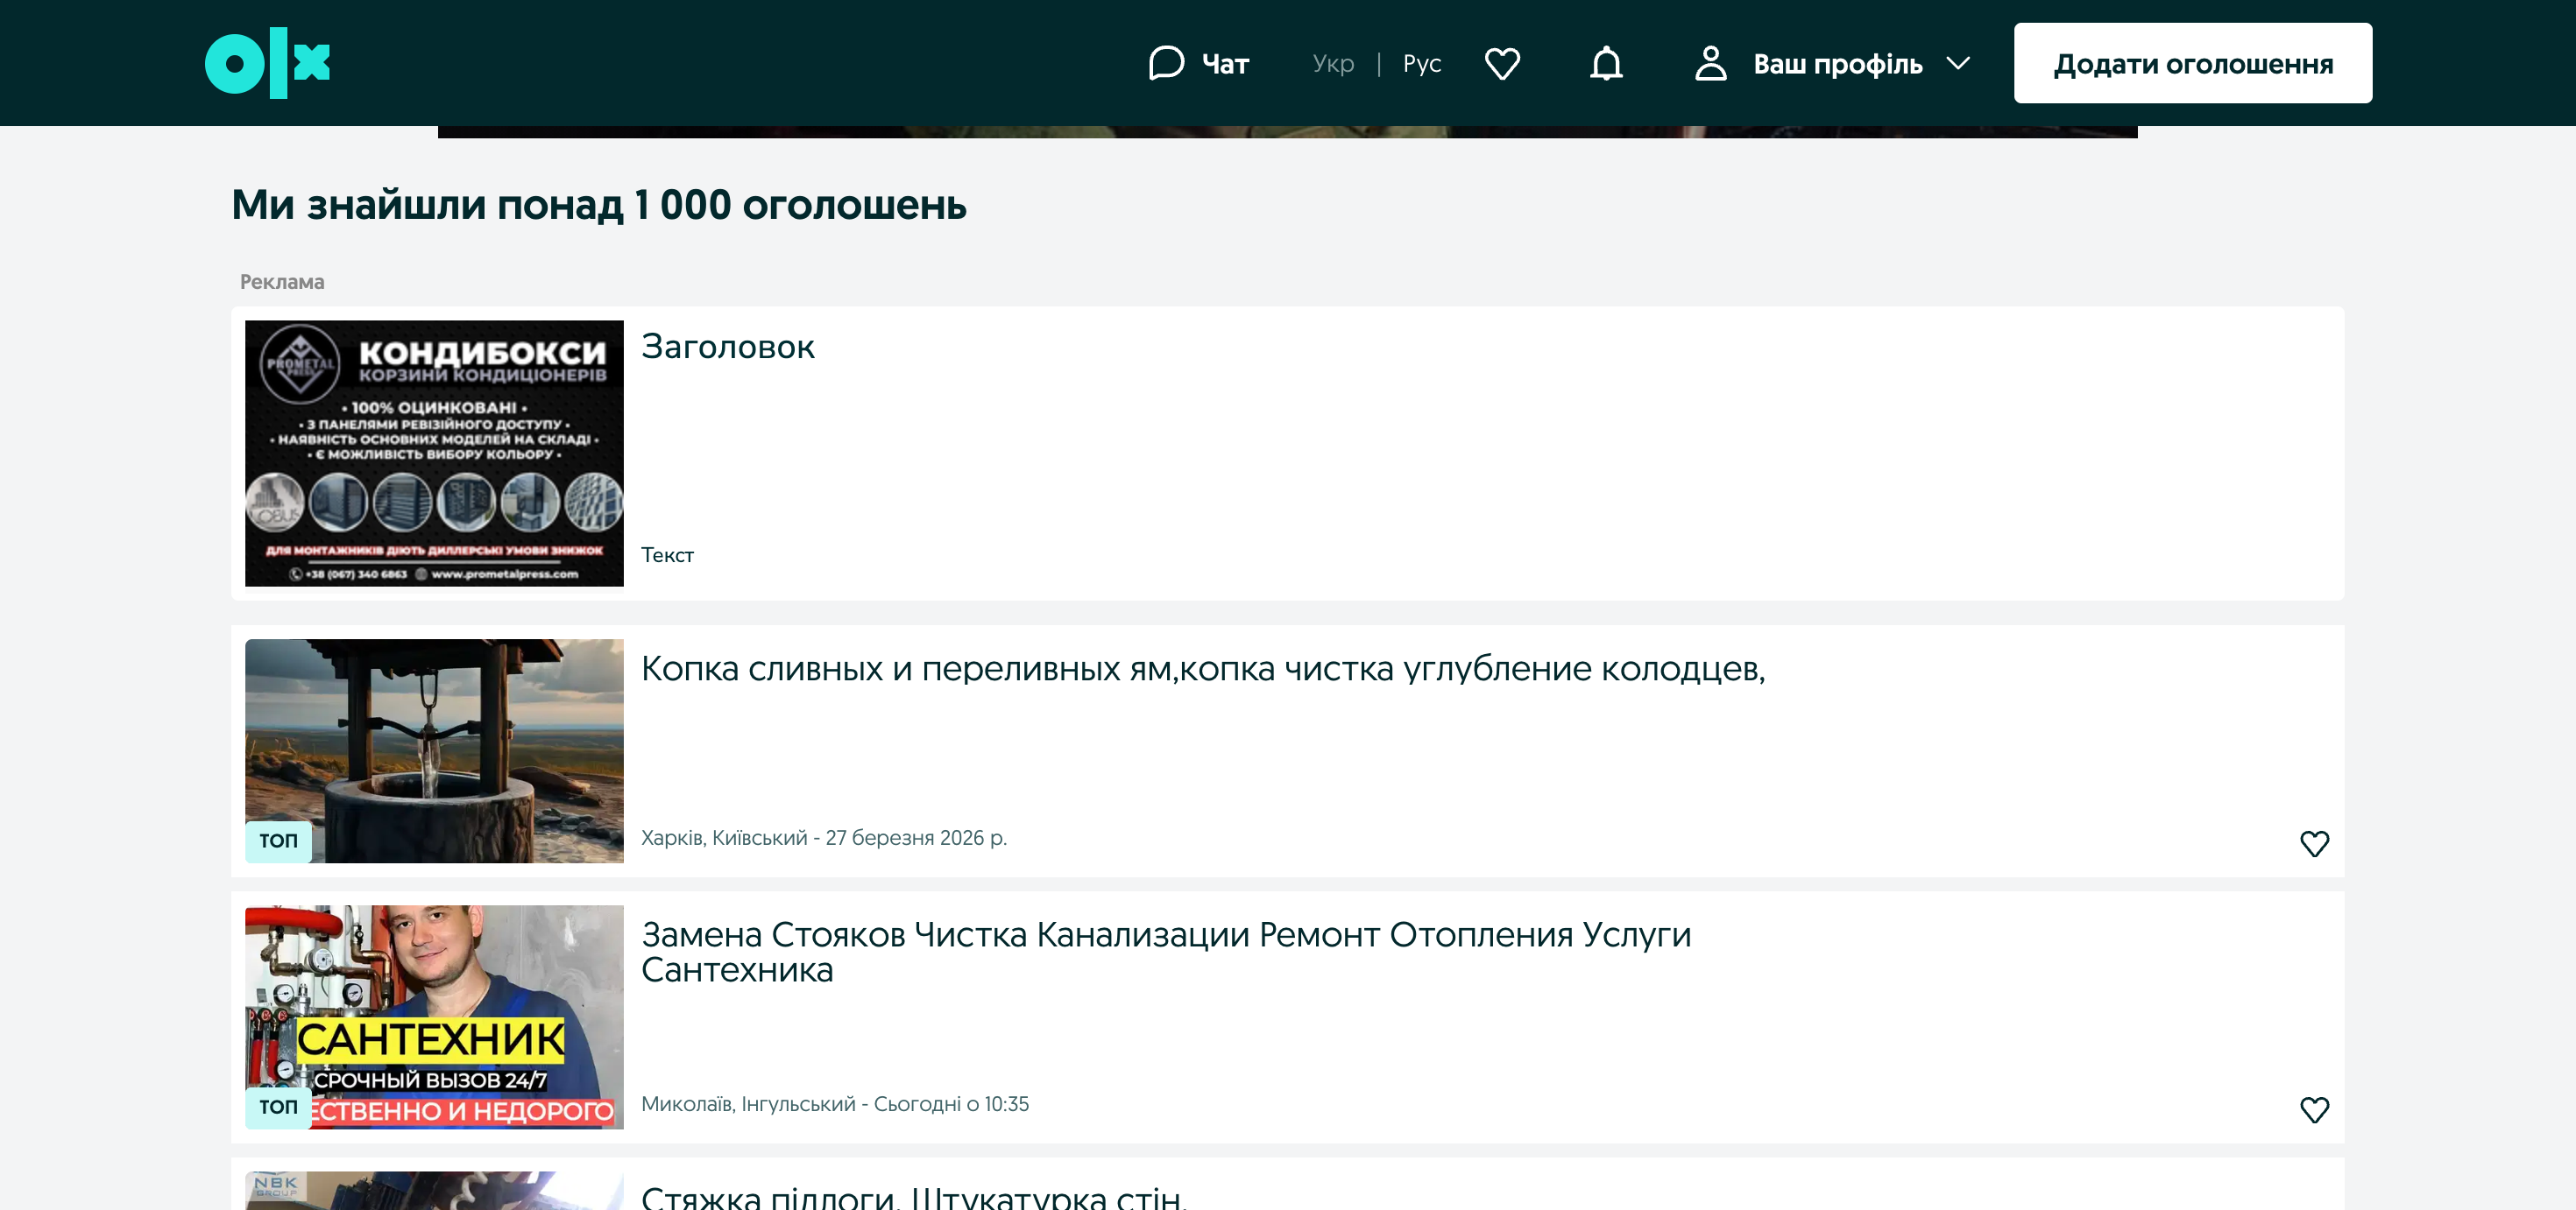
Task: Click the profile user icon
Action: click(1710, 63)
